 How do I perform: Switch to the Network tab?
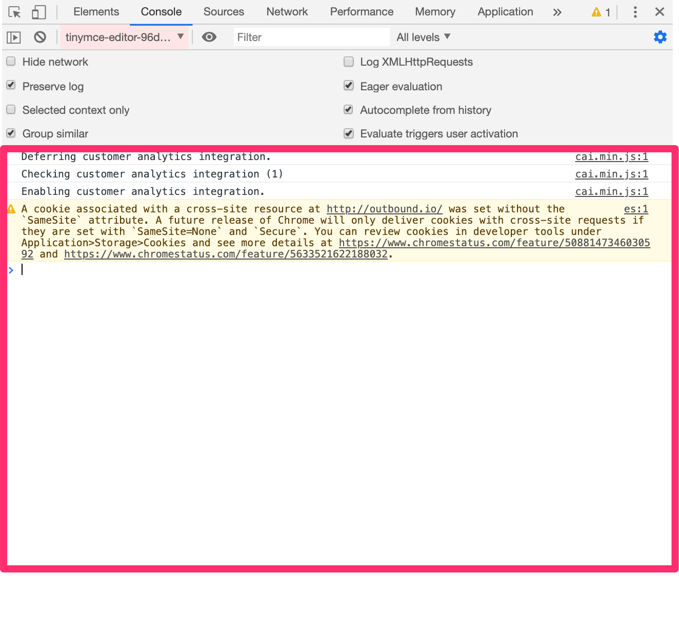point(287,12)
